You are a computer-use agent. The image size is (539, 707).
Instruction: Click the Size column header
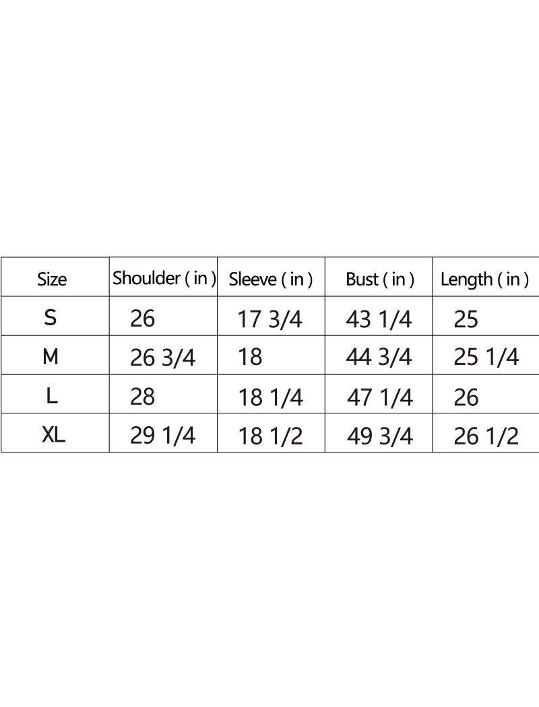(52, 279)
